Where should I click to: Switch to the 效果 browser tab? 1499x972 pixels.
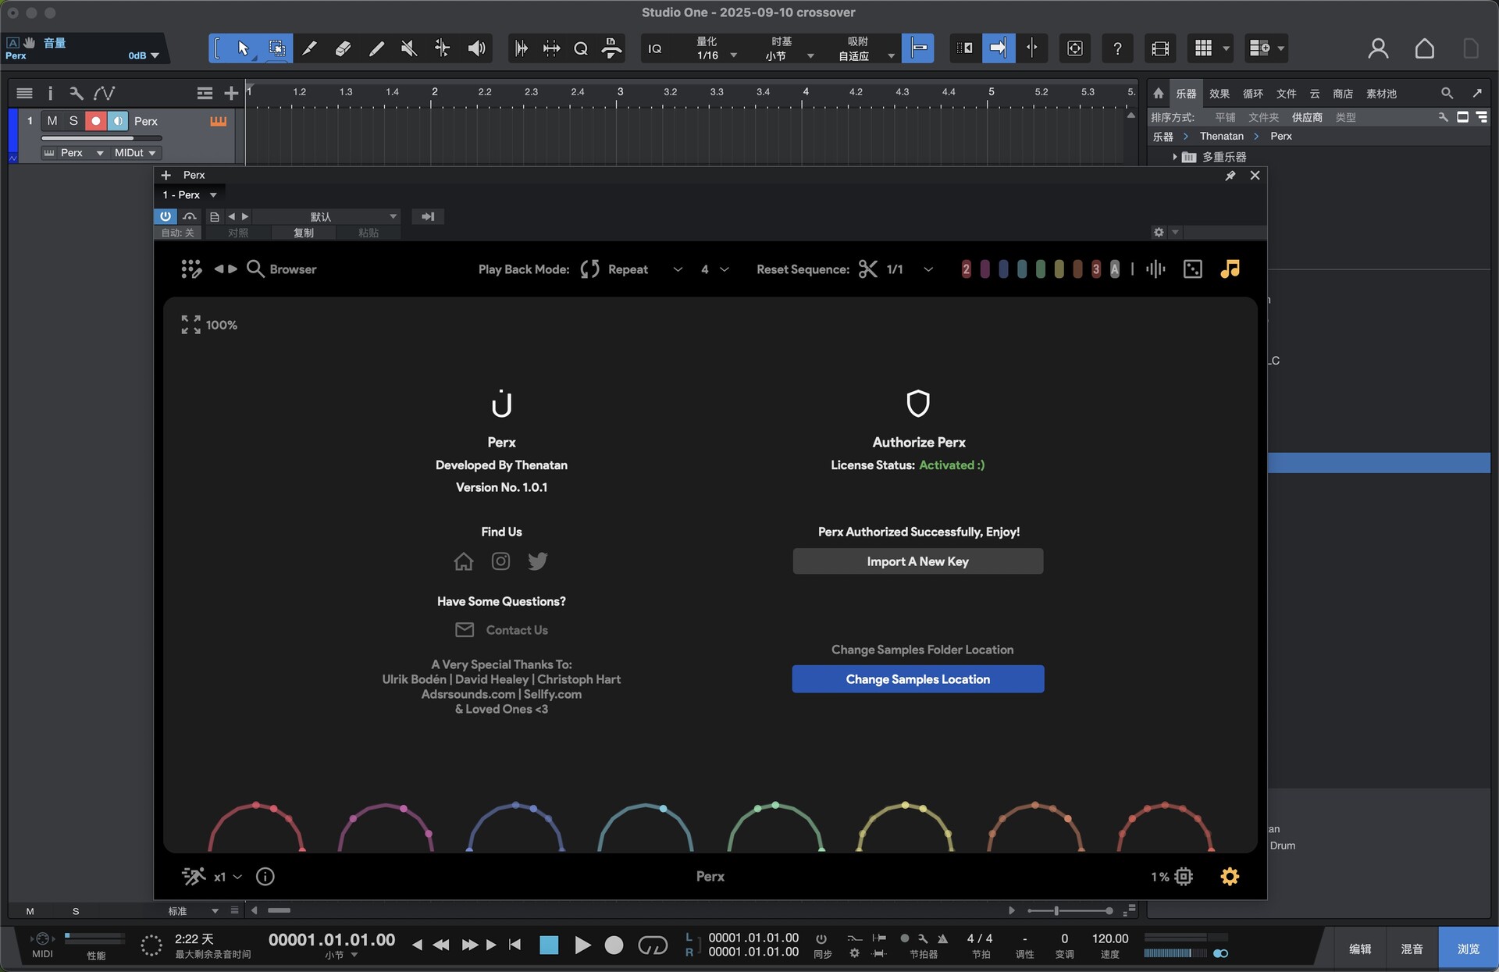[1219, 94]
